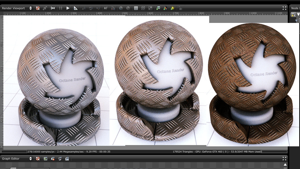Toggle the medium checkered pattern icon
The width and height of the screenshot is (300, 169).
coord(143,8)
